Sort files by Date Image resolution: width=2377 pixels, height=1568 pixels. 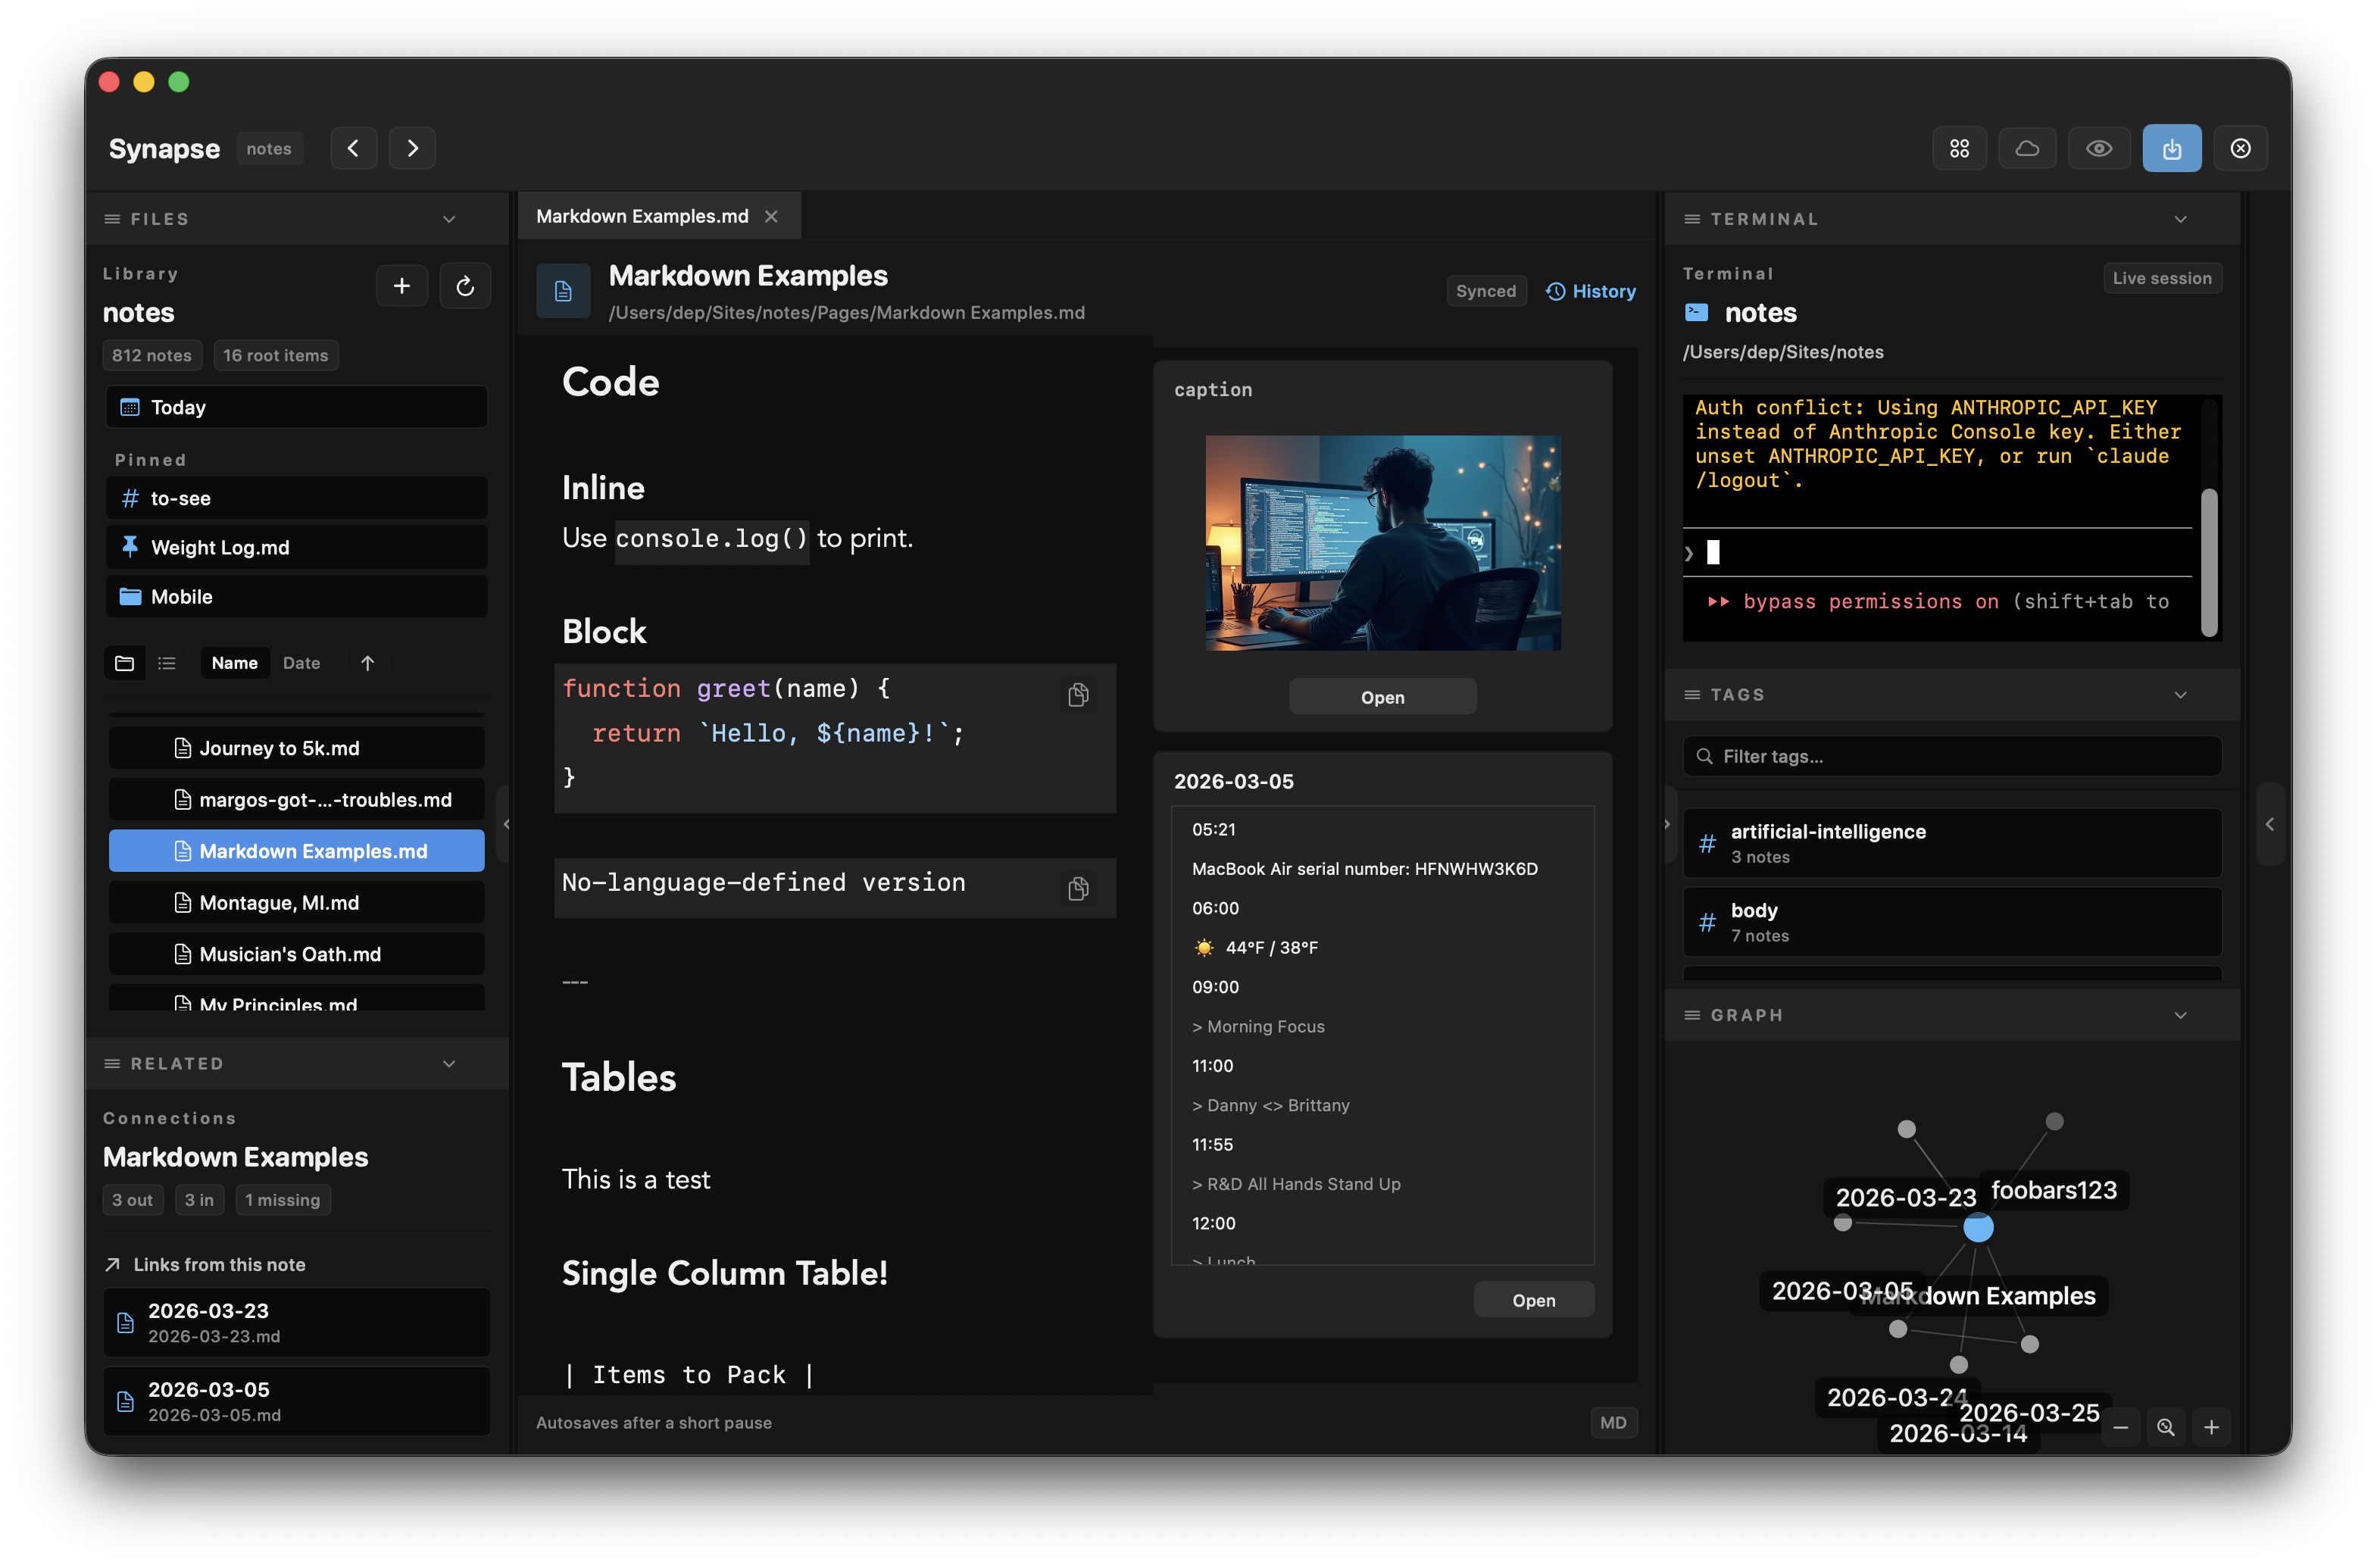coord(301,663)
